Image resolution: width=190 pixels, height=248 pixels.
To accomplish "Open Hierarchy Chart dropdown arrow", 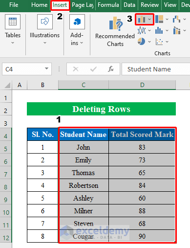I will [167, 19].
